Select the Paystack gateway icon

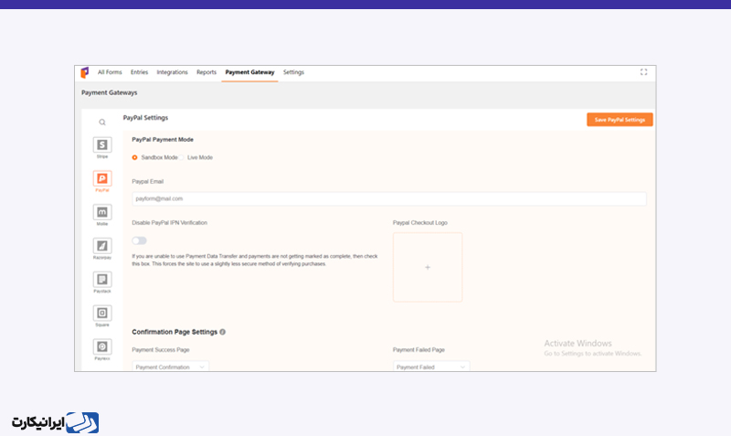coord(102,280)
